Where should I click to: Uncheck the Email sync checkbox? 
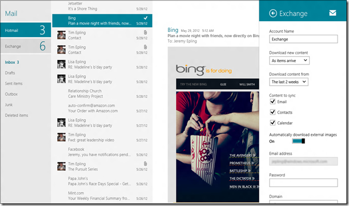[272, 102]
